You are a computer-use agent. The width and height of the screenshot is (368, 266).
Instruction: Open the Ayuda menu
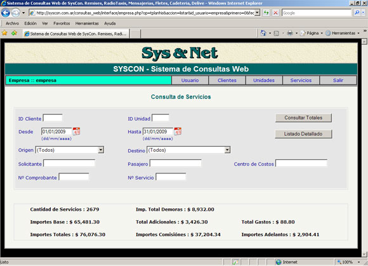tap(110, 23)
